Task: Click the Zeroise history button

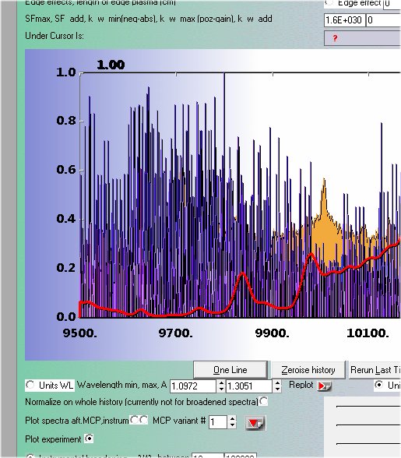Action: point(308,370)
